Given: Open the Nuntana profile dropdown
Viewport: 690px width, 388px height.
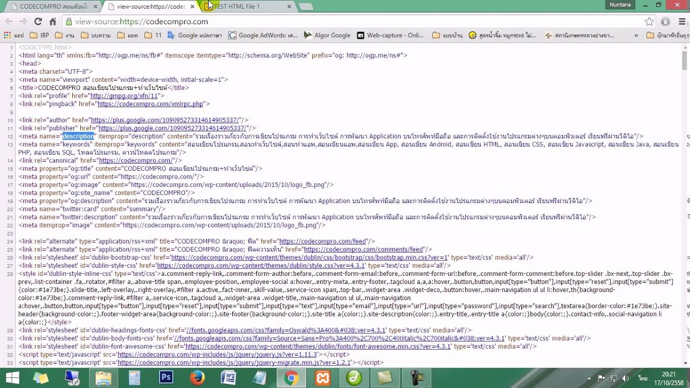Looking at the screenshot, I should point(620,5).
